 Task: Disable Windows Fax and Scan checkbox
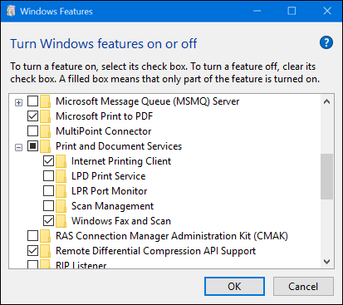[x=48, y=221]
